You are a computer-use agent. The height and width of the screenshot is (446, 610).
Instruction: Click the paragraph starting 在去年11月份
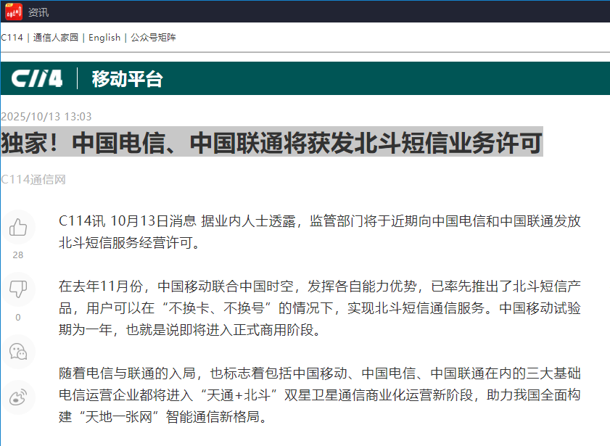point(319,308)
